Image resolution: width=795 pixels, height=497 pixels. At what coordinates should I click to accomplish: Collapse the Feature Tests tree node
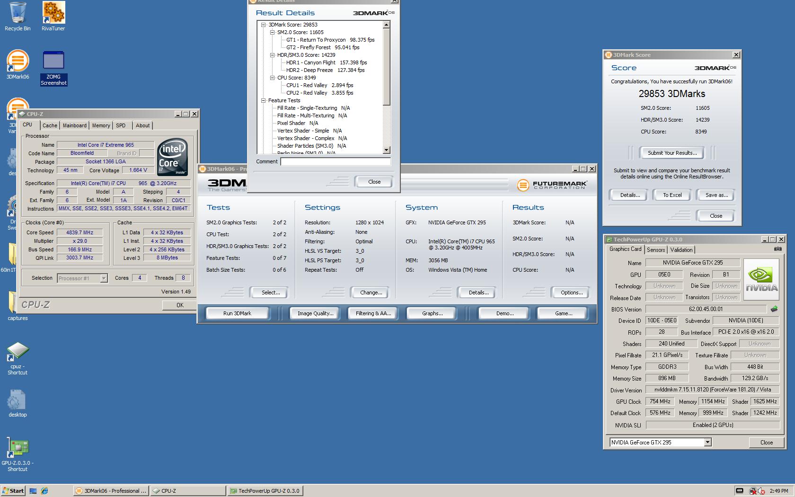(x=264, y=100)
